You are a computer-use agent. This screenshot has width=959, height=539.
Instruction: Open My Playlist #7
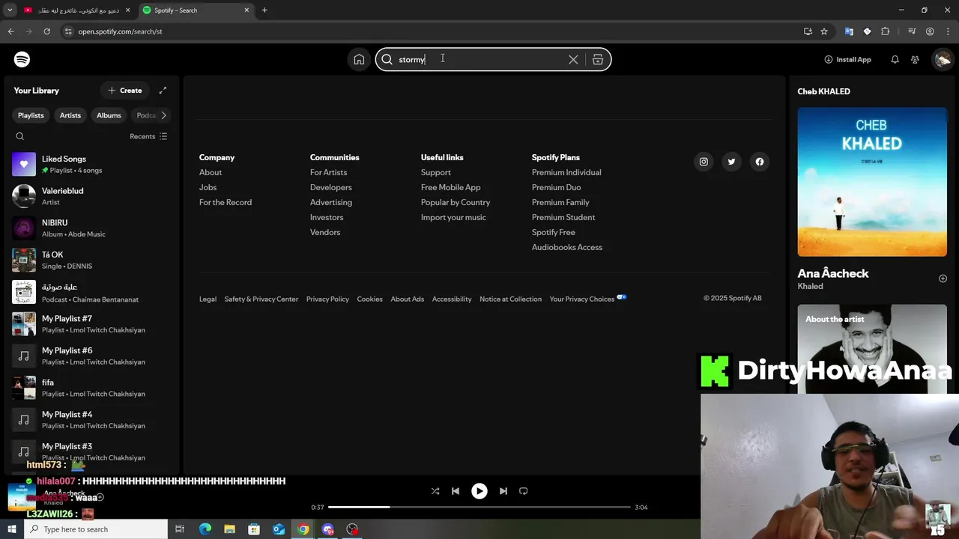pos(90,324)
